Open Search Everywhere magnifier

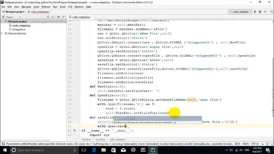point(271,12)
